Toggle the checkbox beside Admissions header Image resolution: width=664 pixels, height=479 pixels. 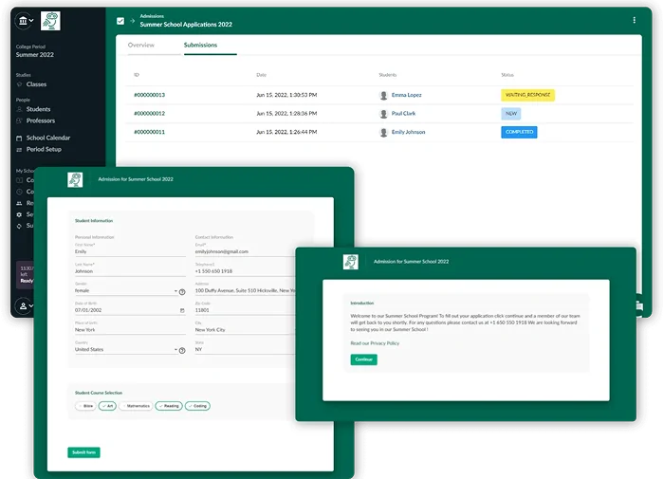point(120,20)
